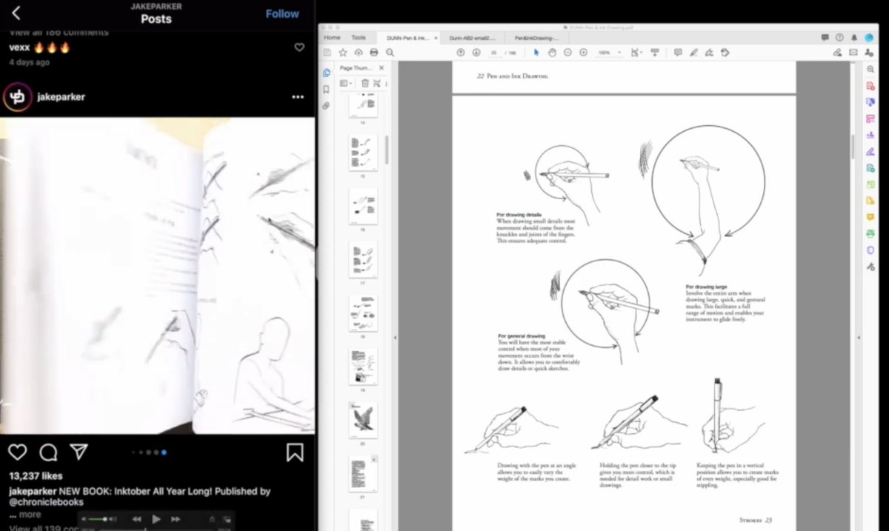This screenshot has width=889, height=531.
Task: Open the fit page options dropdown
Action: click(636, 53)
